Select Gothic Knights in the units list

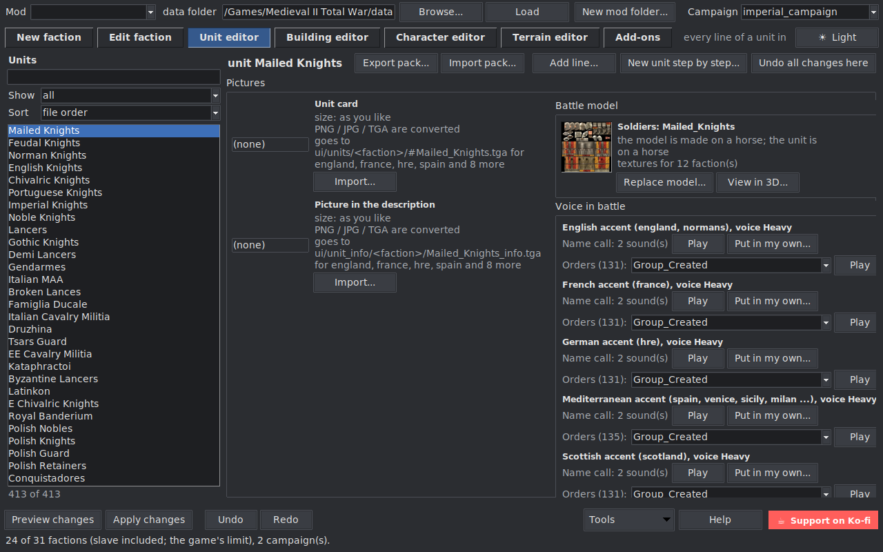click(113, 242)
